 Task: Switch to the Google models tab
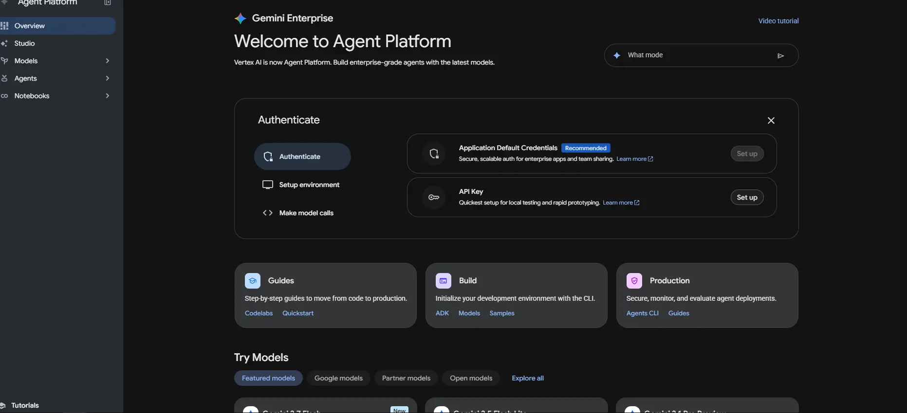(338, 378)
